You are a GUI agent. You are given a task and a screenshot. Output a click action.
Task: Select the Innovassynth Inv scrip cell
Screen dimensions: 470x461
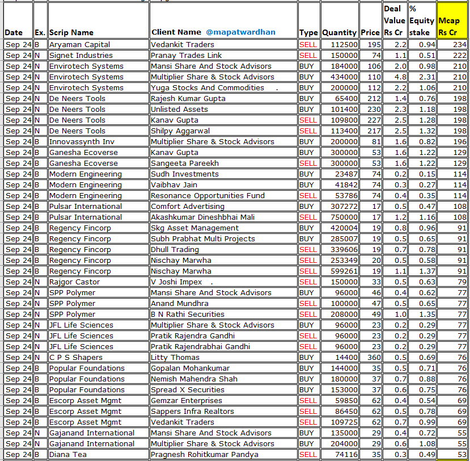point(98,142)
